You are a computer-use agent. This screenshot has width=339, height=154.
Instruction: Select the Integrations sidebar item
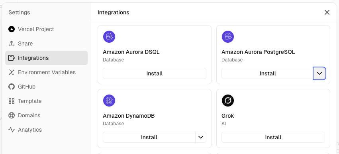[x=46, y=58]
